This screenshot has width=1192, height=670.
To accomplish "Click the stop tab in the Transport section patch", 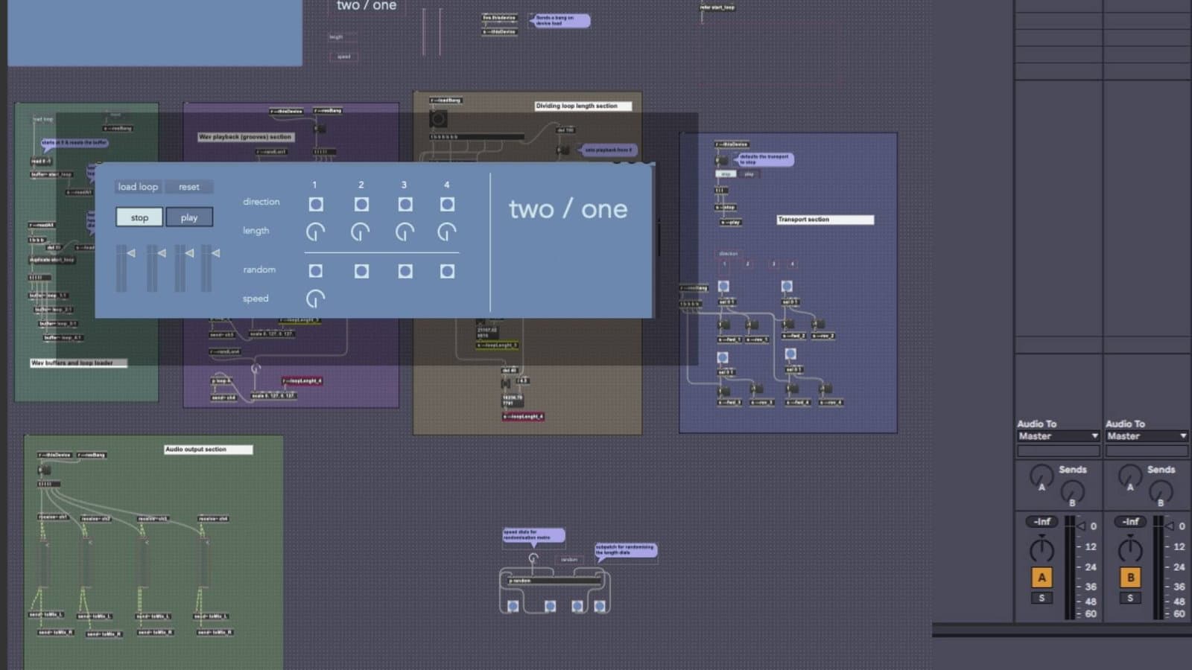I will pos(726,174).
